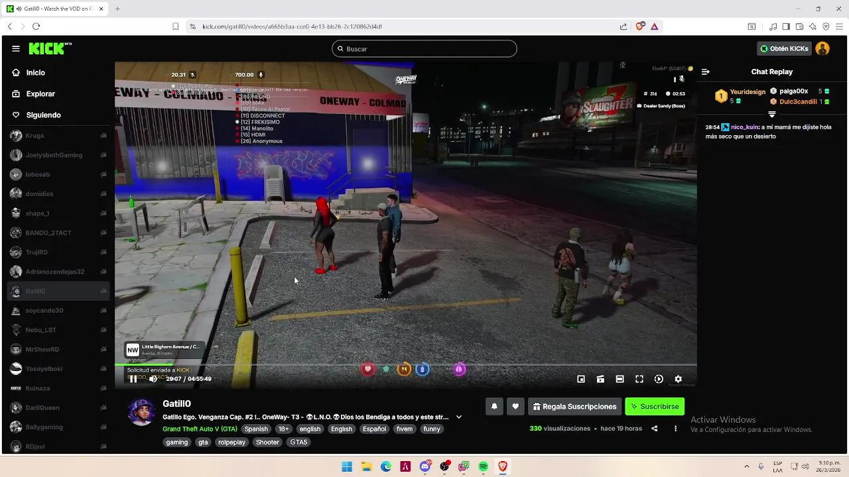Click the Suscribirse button
849x477 pixels.
click(655, 407)
